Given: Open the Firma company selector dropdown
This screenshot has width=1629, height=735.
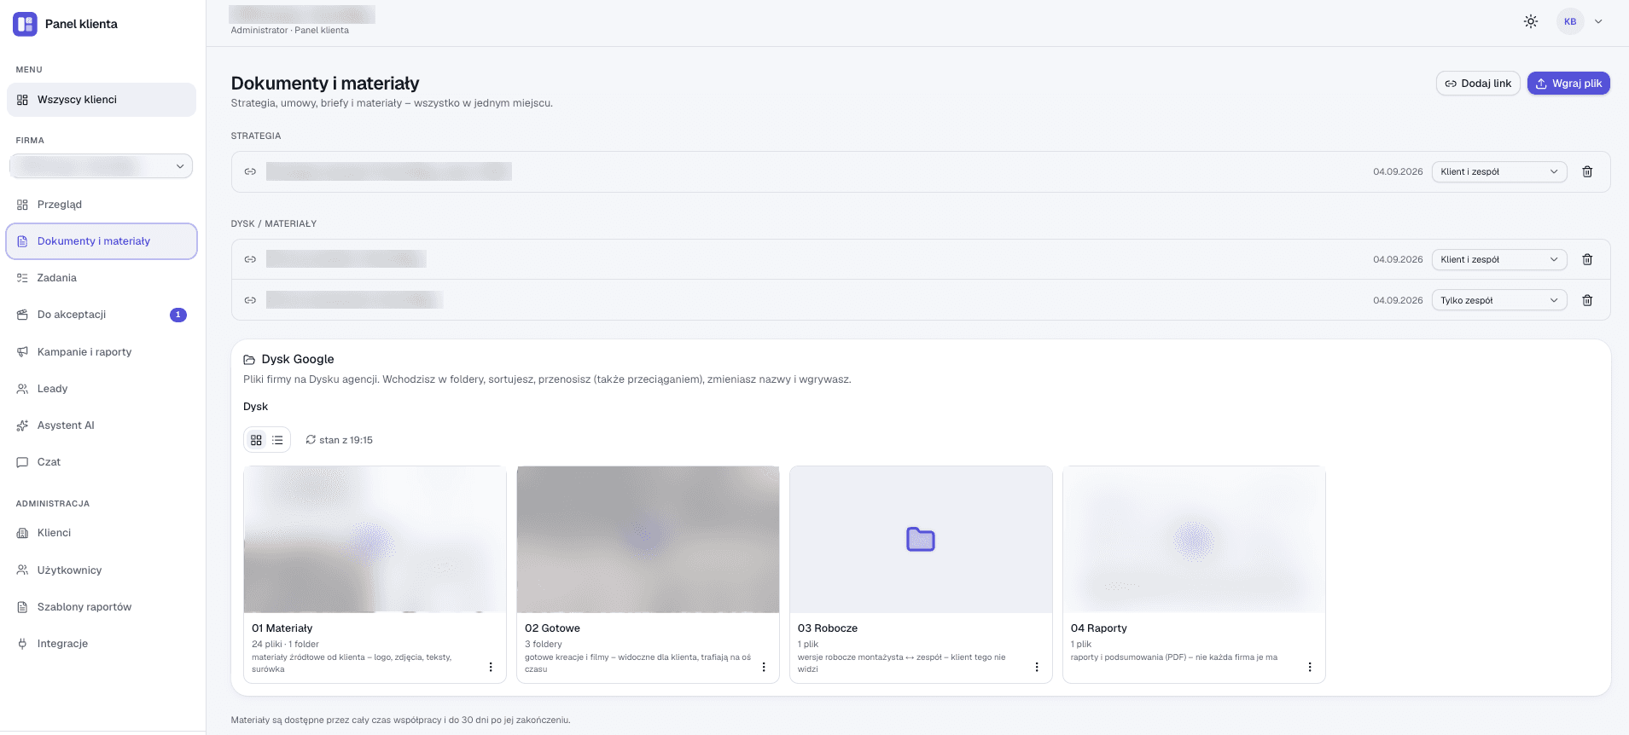Looking at the screenshot, I should pyautogui.click(x=101, y=165).
